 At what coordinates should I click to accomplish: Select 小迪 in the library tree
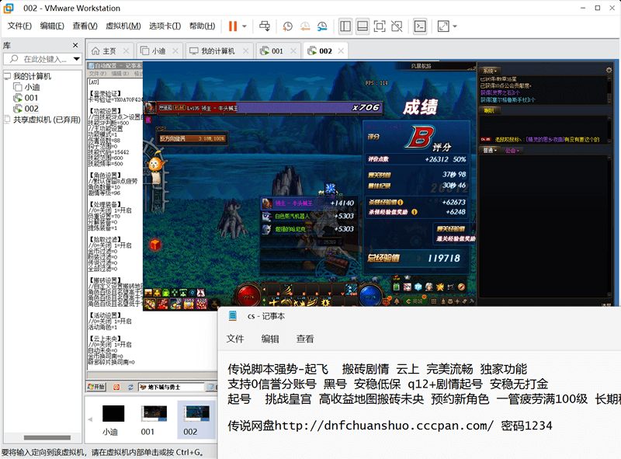(26, 87)
